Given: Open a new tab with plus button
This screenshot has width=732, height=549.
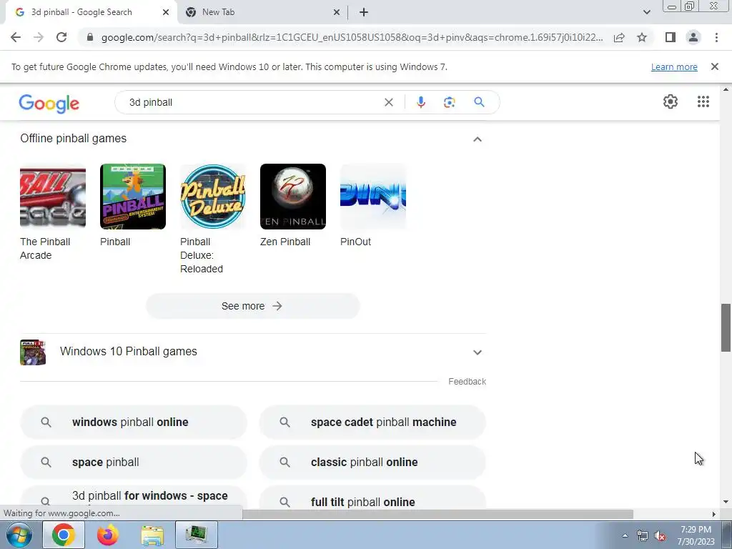Looking at the screenshot, I should click(x=364, y=12).
